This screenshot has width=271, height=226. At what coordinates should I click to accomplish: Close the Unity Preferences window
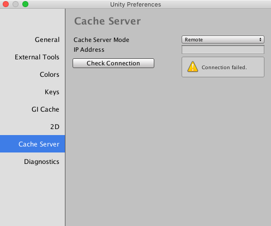pyautogui.click(x=6, y=4)
